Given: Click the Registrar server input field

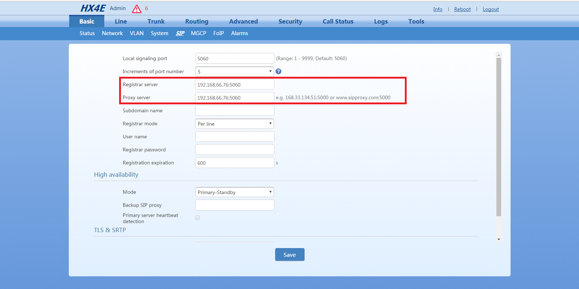Looking at the screenshot, I should pyautogui.click(x=234, y=84).
